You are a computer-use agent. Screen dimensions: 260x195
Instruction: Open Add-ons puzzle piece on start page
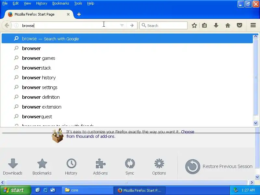pyautogui.click(x=100, y=167)
